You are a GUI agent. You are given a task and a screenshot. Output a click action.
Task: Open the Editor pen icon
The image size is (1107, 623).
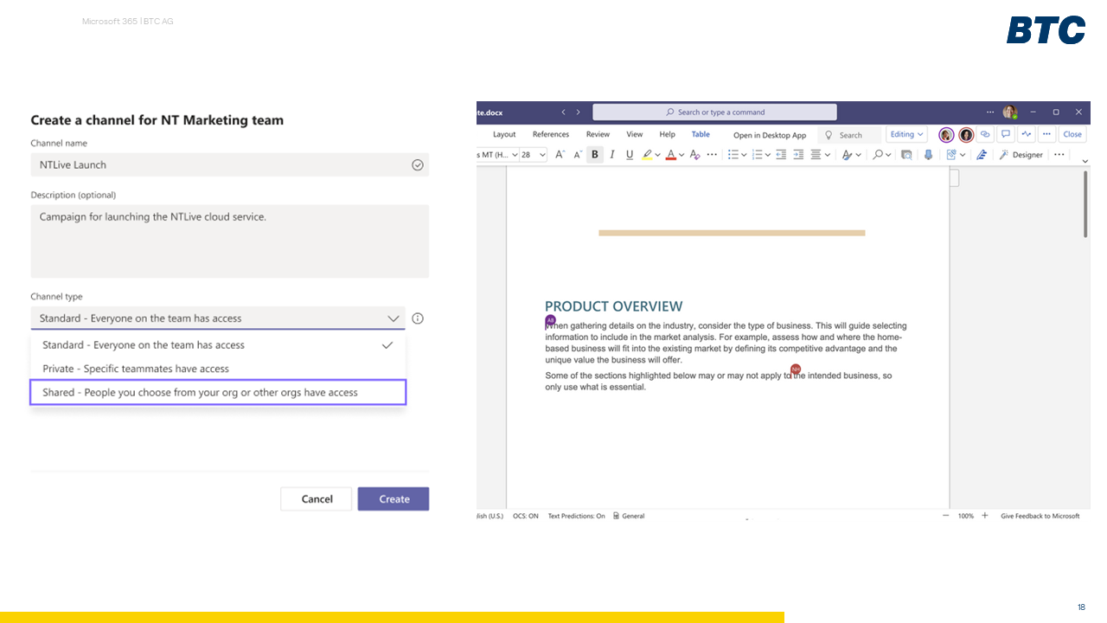(982, 155)
